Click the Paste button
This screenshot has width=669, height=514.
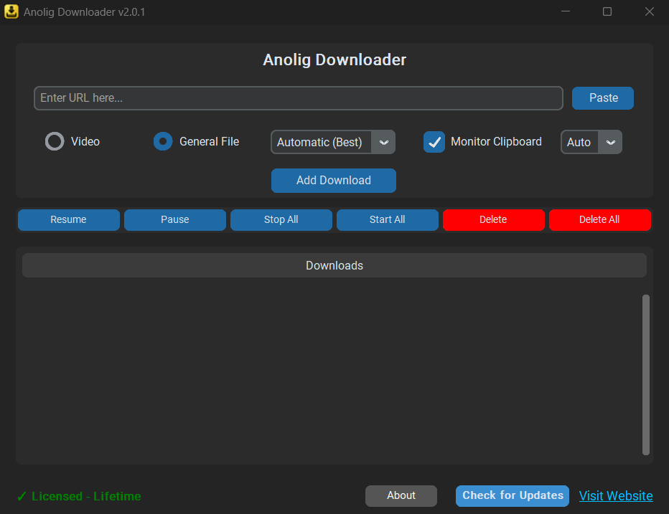[602, 97]
